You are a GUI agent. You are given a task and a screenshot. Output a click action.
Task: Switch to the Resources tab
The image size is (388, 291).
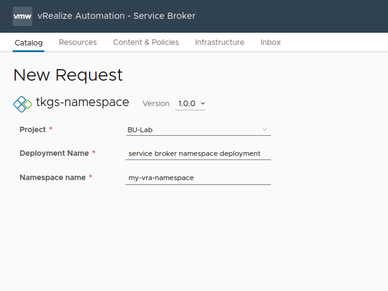click(78, 42)
